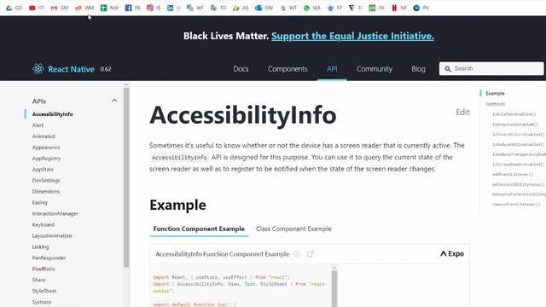546x307 pixels.
Task: Jump to isScreenReaderEnabled() in outline
Action: [x=519, y=165]
